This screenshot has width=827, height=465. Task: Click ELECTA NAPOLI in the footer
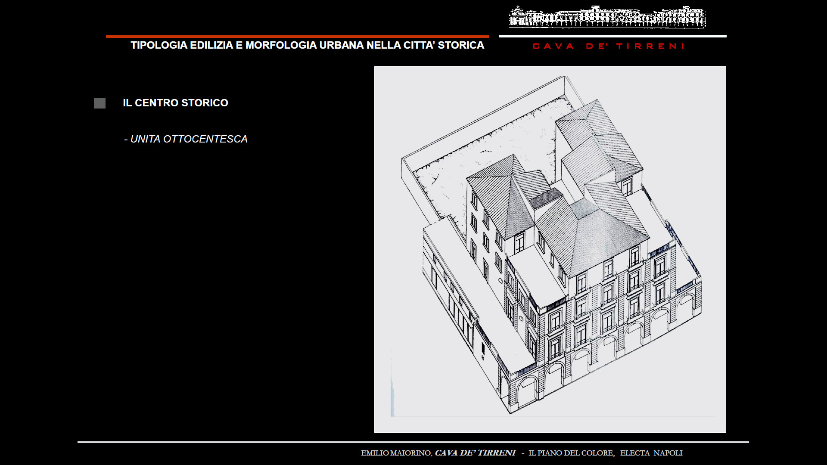[651, 453]
